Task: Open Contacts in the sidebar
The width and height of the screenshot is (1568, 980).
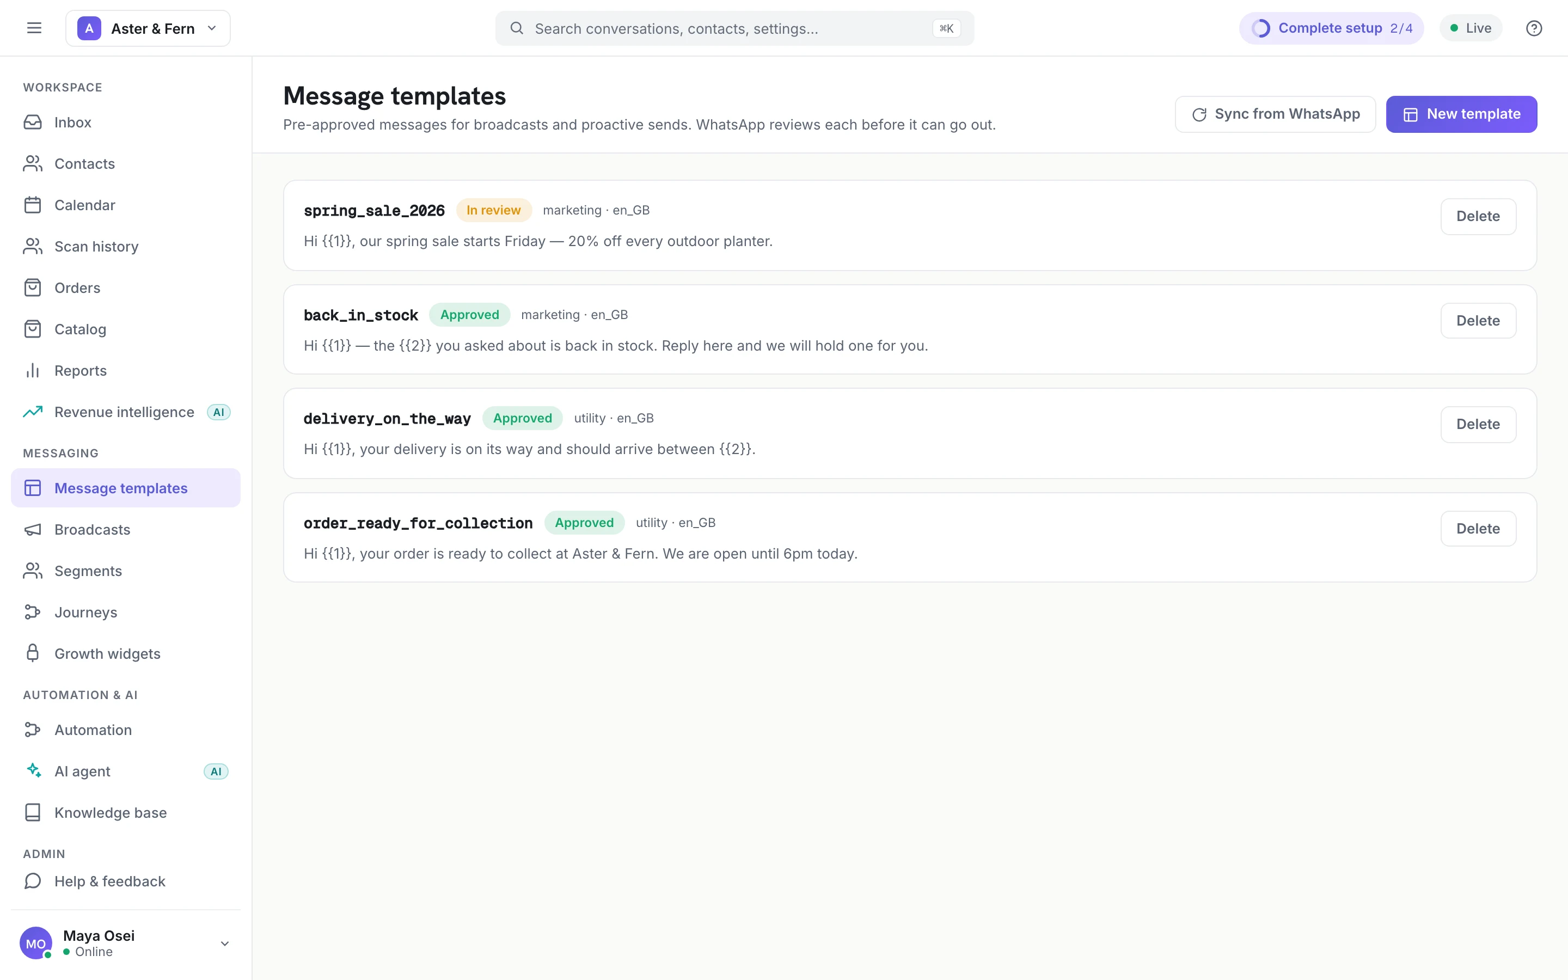Action: pyautogui.click(x=126, y=163)
